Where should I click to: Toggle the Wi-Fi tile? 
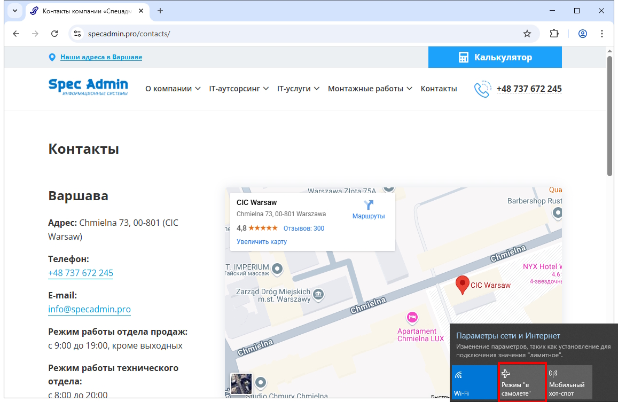[474, 382]
